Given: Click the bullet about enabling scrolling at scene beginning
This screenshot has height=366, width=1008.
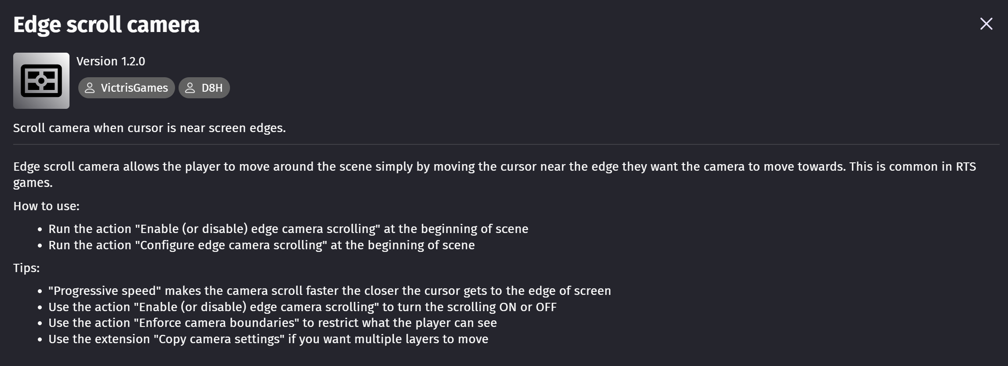Looking at the screenshot, I should click(x=288, y=229).
